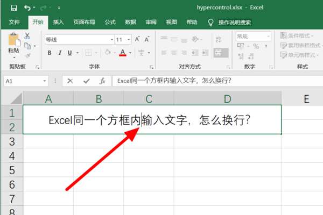Click the Fill Color paint bucket icon
This screenshot has width=323, height=215.
coord(108,53)
